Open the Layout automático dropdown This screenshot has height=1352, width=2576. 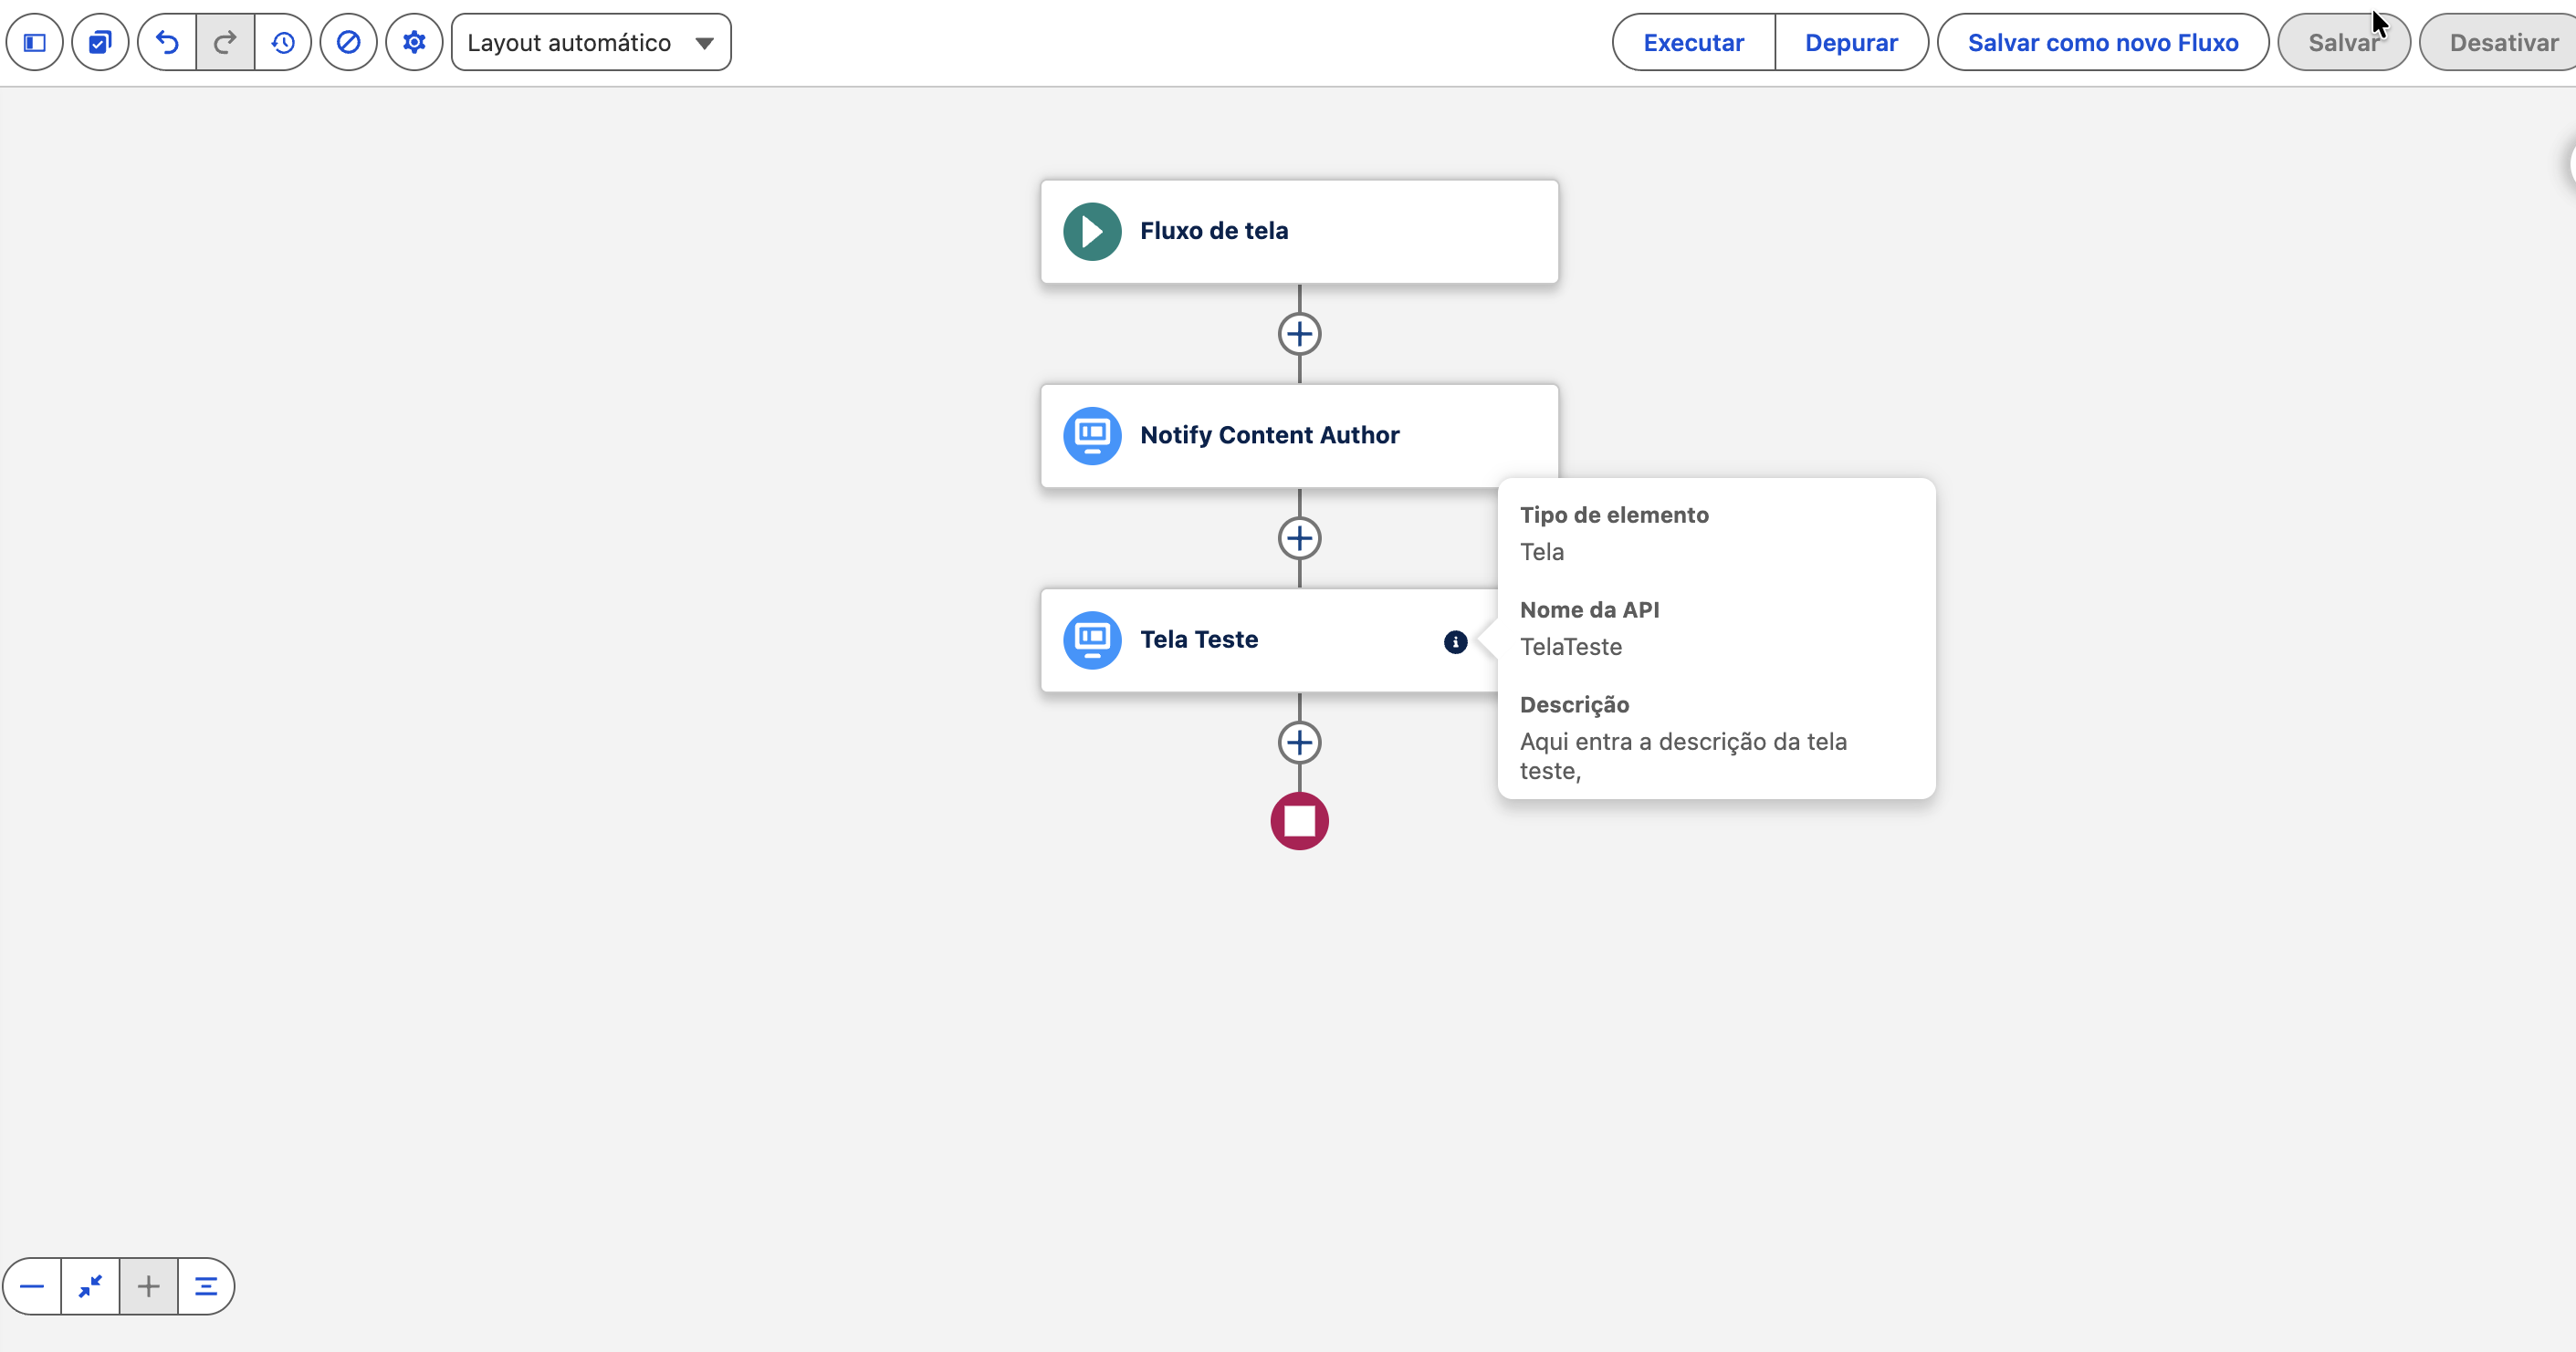(591, 43)
